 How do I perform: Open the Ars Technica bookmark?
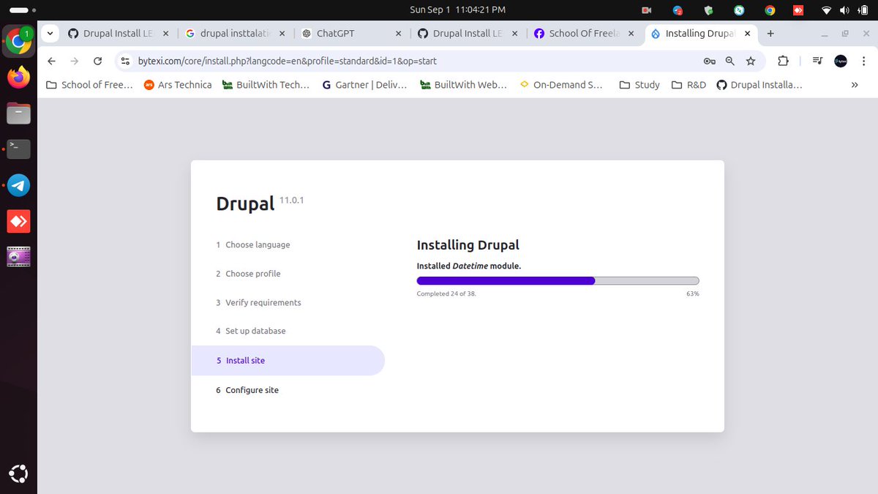point(178,85)
